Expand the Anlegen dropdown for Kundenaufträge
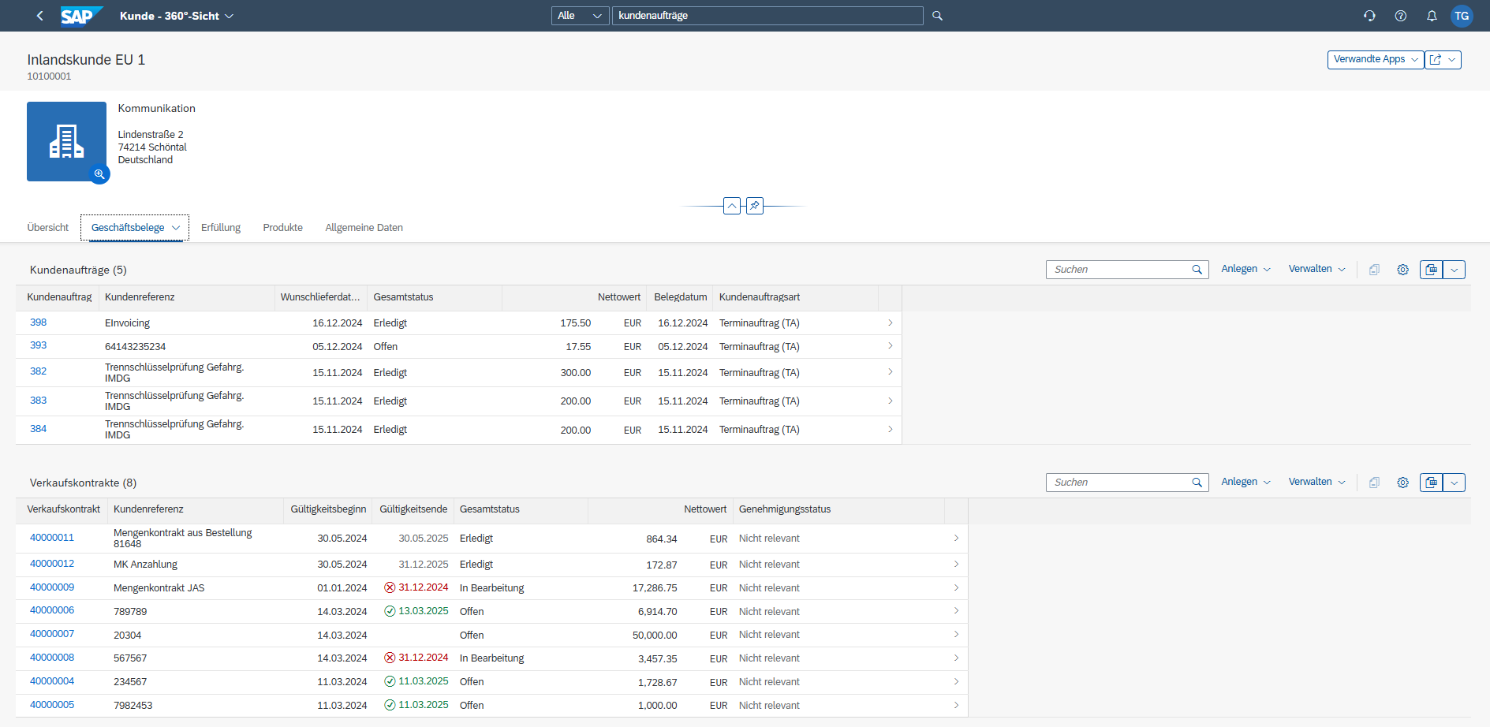 point(1245,269)
